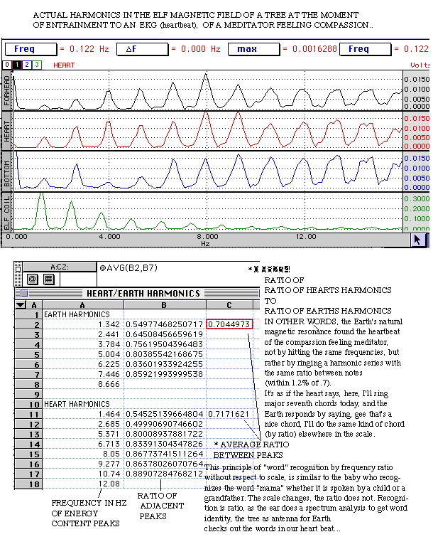Select cell with value 2.441
433x559 pixels.
(x=83, y=334)
